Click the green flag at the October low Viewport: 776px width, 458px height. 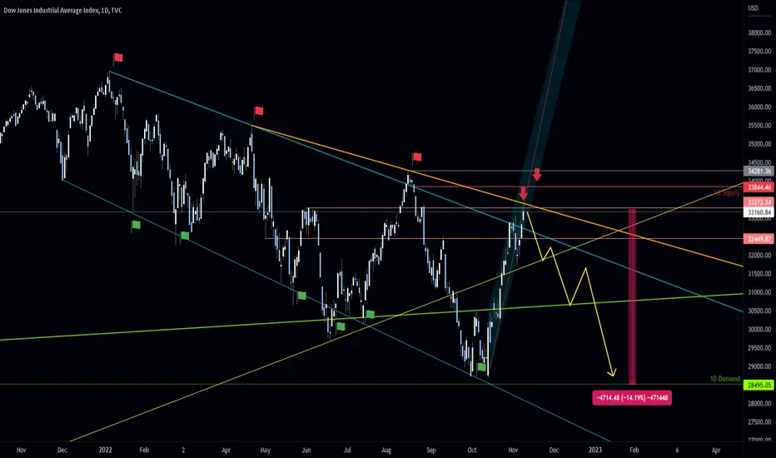[x=481, y=367]
